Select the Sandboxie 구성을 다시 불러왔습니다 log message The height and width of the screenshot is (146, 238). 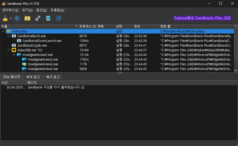56,87
